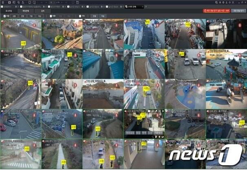Image resolution: width=247 pixels, height=171 pixels.
Task: Click the 전체 filter button
Action: [94, 16]
